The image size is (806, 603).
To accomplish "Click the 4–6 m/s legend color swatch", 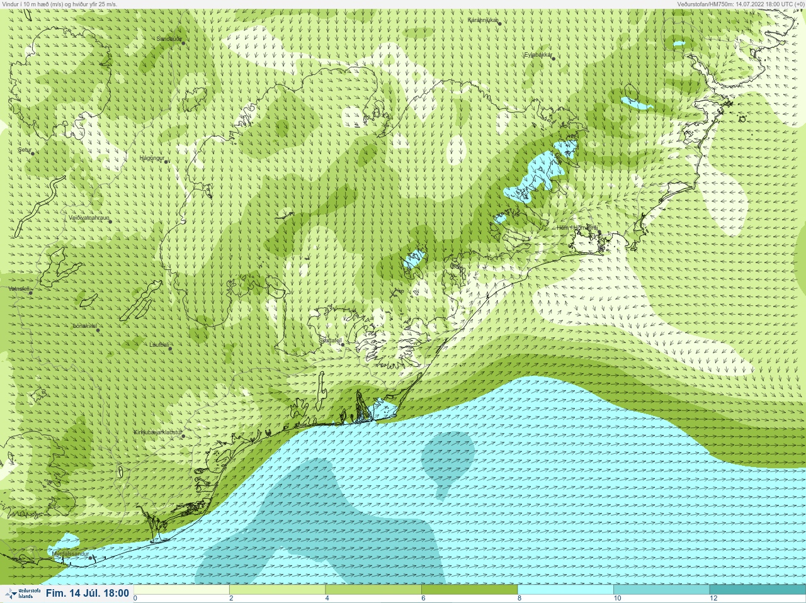I will [373, 590].
